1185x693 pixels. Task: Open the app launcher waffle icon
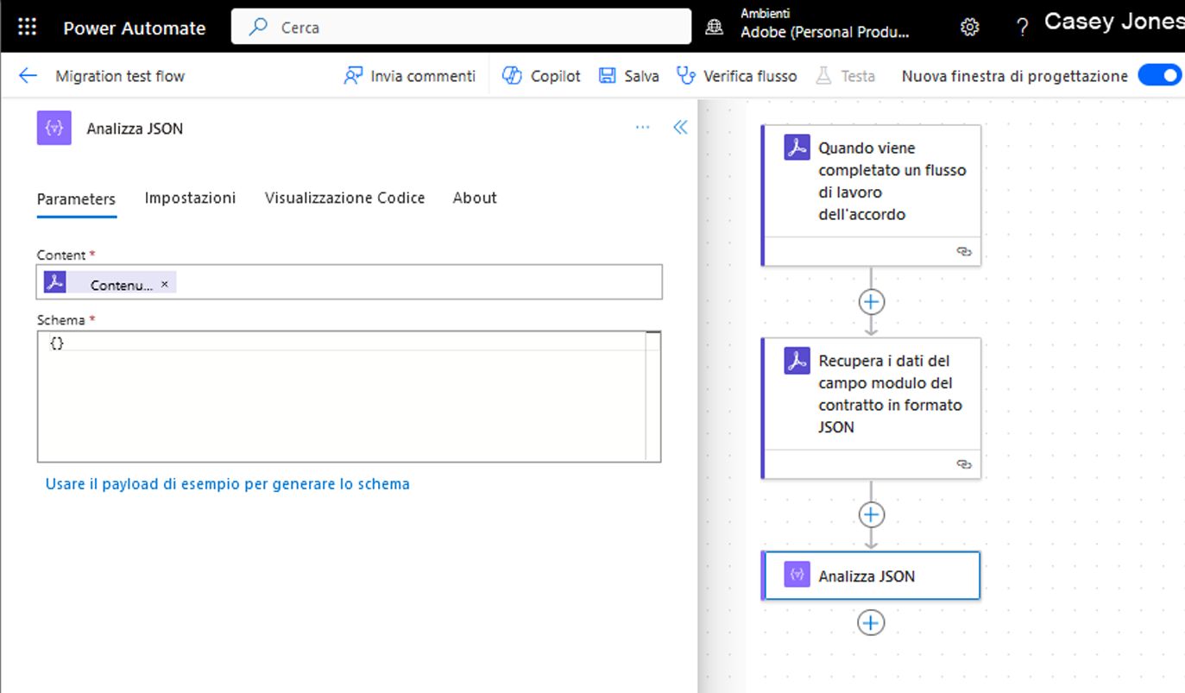(28, 27)
